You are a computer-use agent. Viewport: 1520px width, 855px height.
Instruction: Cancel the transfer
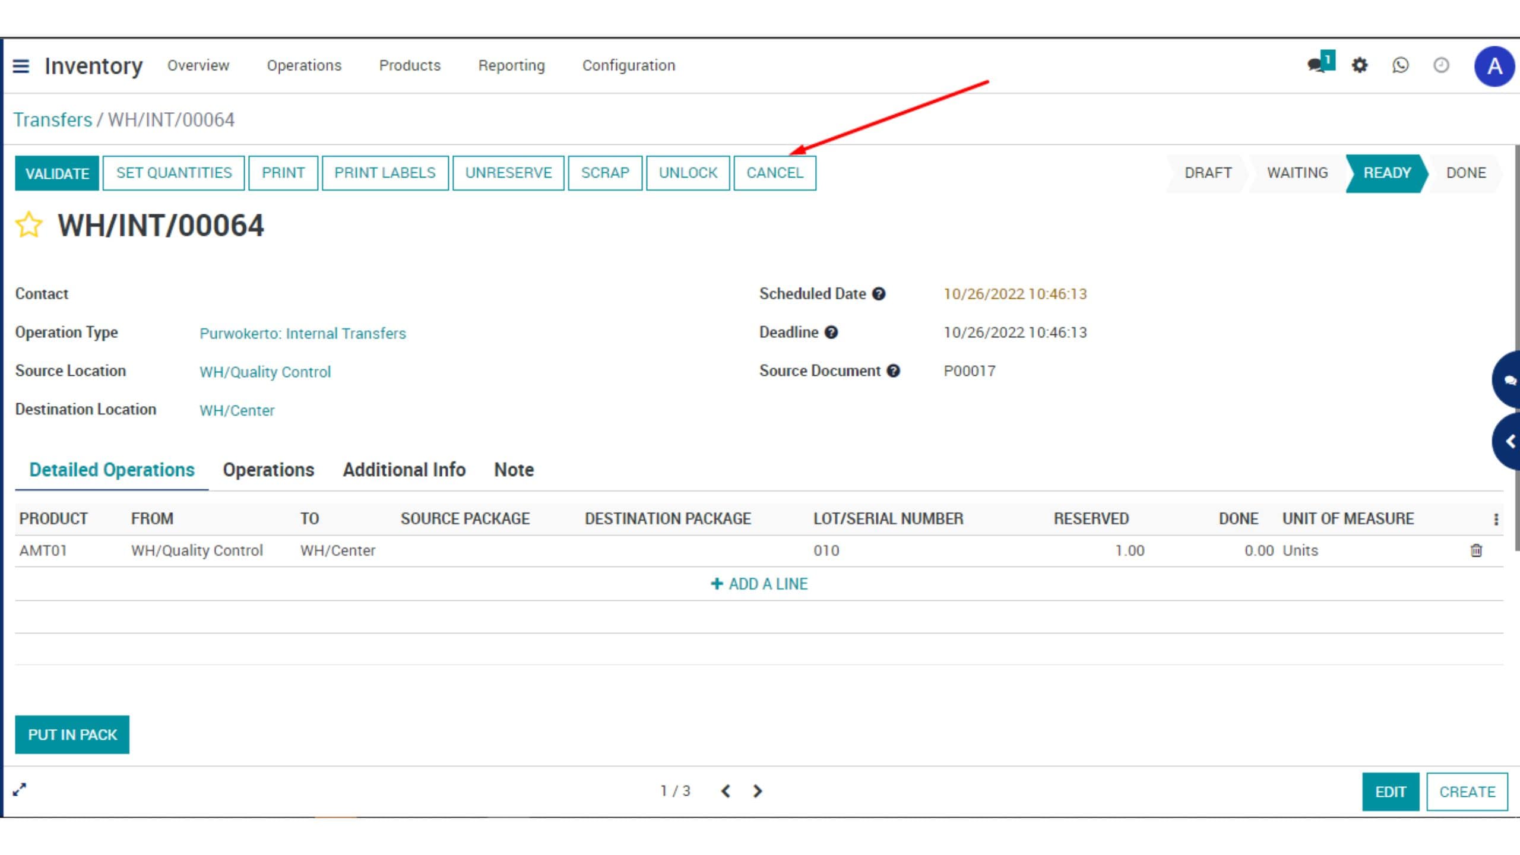click(x=775, y=173)
